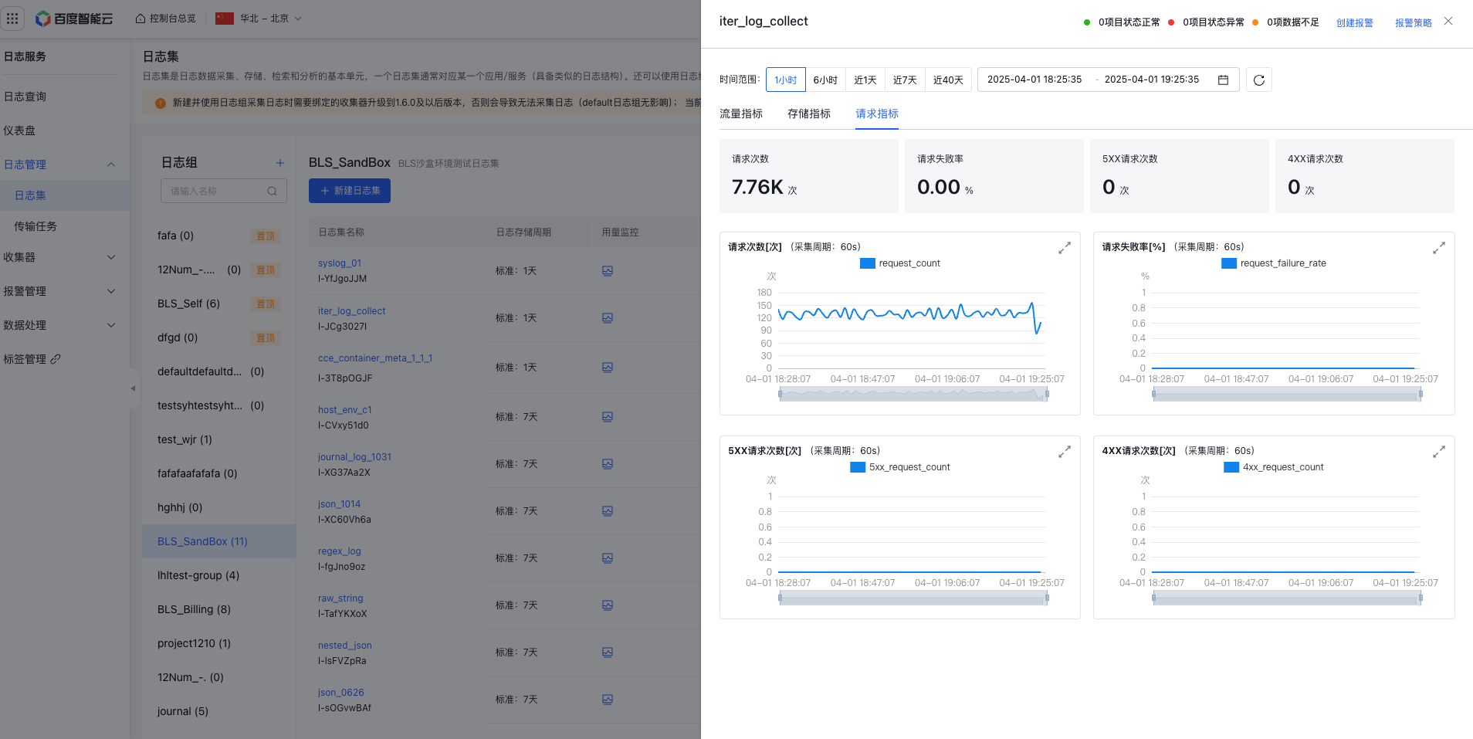Toggle the request_count legend swatch
This screenshot has height=739, width=1473.
[x=868, y=263]
